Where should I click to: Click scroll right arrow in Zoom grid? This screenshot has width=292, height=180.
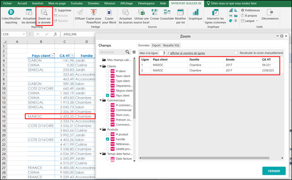pos(282,158)
